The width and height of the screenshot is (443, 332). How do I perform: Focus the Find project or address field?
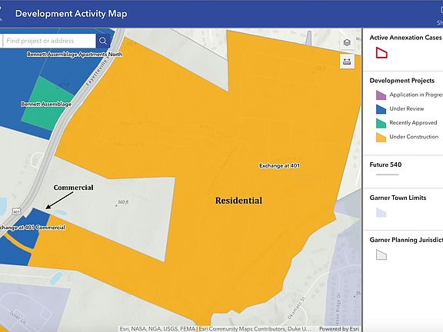click(49, 41)
